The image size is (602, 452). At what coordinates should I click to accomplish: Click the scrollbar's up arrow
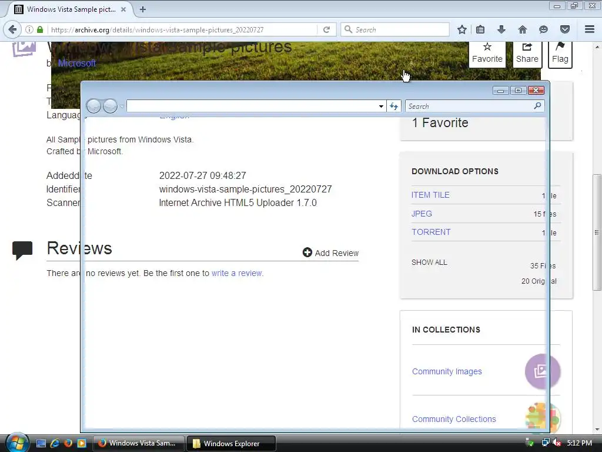point(597,47)
